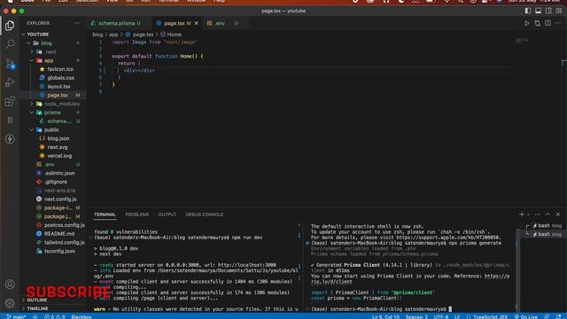
Task: Expand the TIMELINE section
Action: [x=37, y=308]
